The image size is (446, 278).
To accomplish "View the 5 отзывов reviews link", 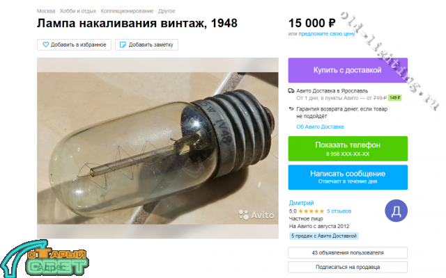I will click(x=339, y=211).
